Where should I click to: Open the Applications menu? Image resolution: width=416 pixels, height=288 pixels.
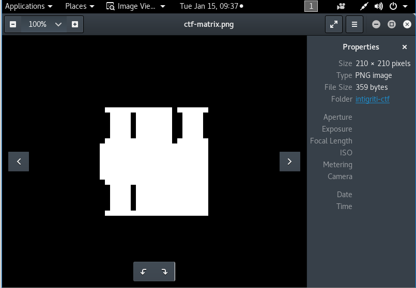click(28, 6)
